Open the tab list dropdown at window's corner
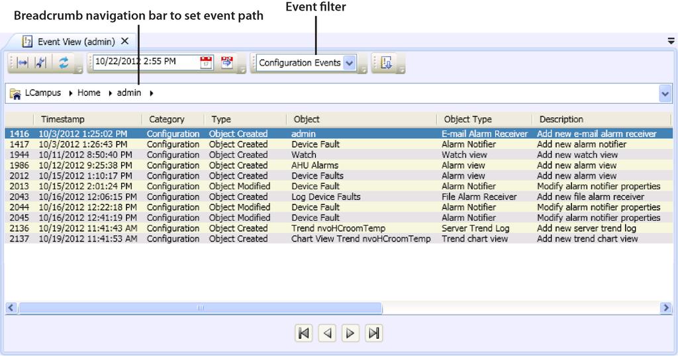 (671, 42)
